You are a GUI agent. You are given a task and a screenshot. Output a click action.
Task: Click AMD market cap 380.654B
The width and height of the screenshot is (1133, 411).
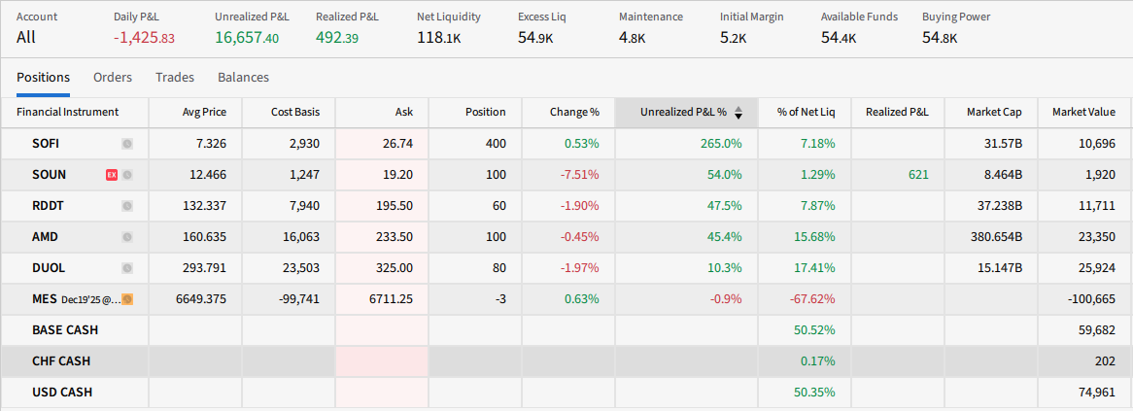point(998,237)
